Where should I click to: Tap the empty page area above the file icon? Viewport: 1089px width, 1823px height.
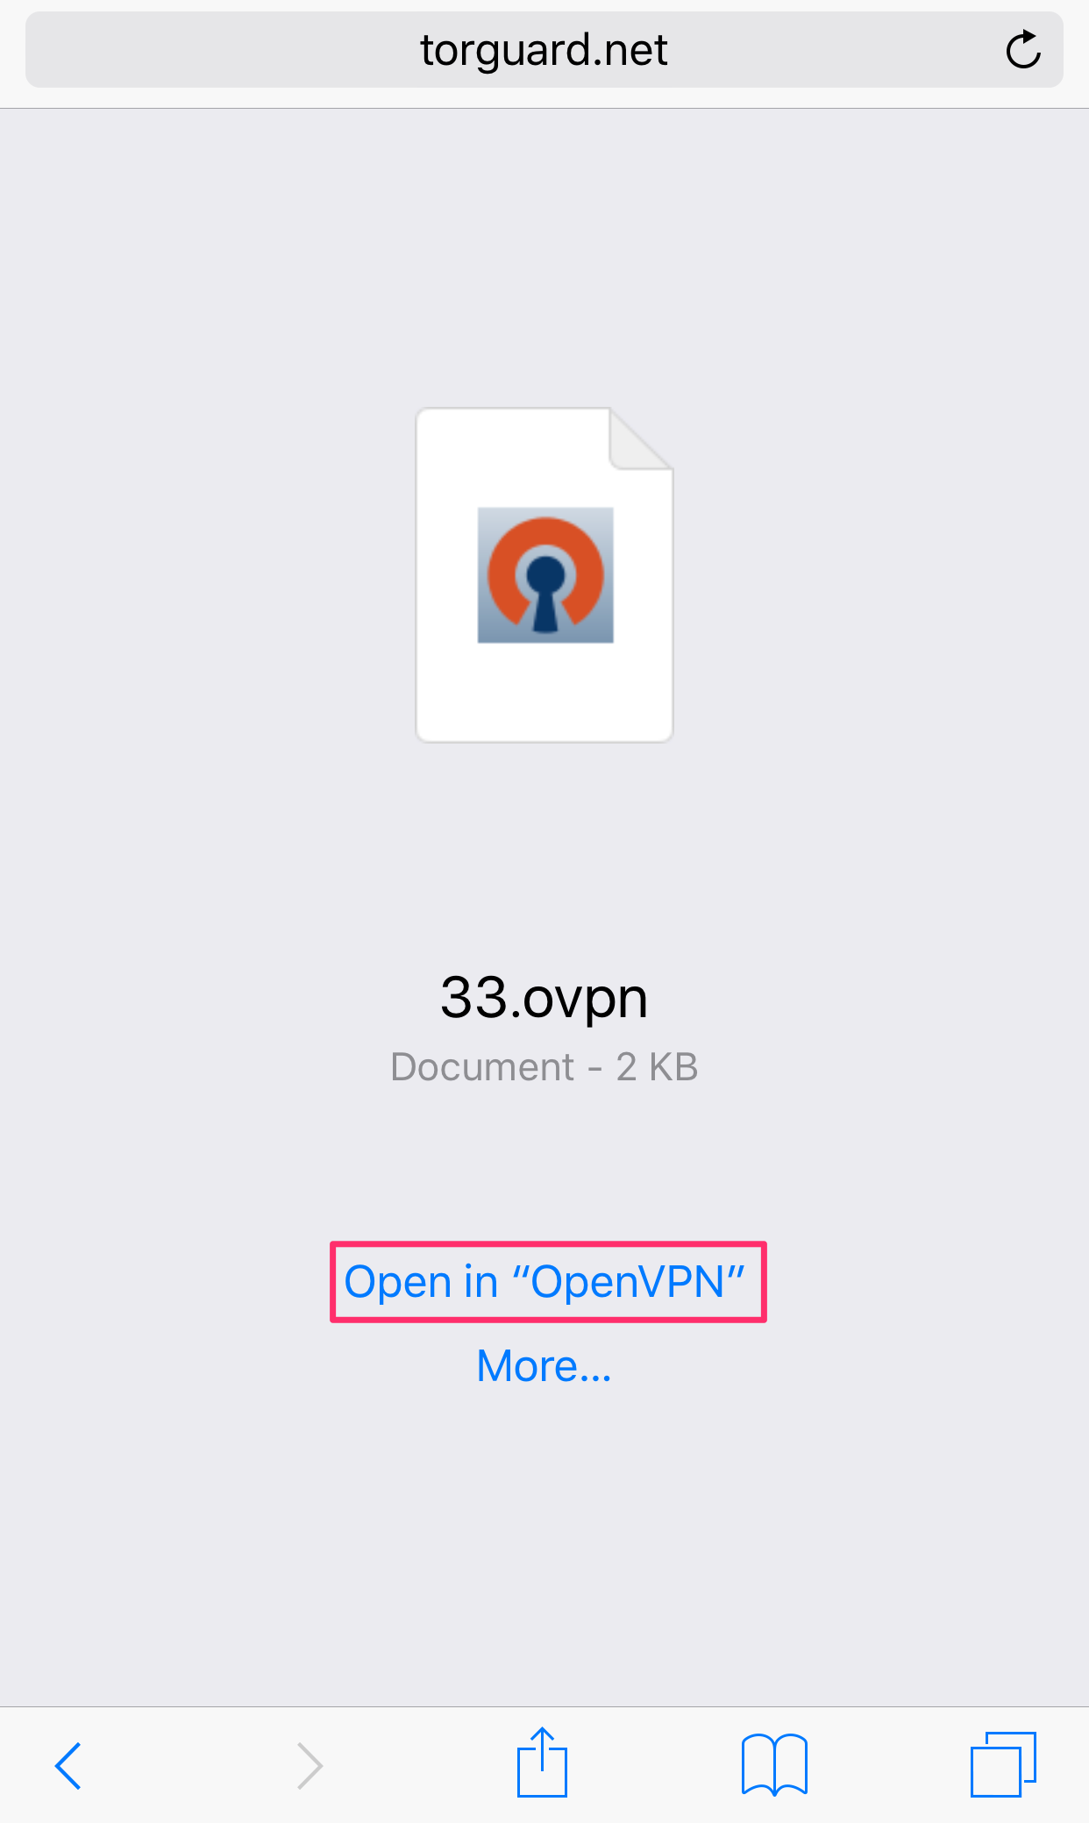[x=544, y=254]
